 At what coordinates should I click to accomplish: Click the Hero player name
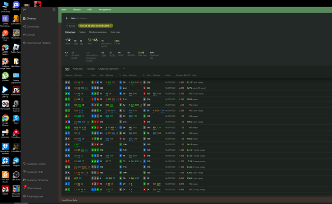73,18
